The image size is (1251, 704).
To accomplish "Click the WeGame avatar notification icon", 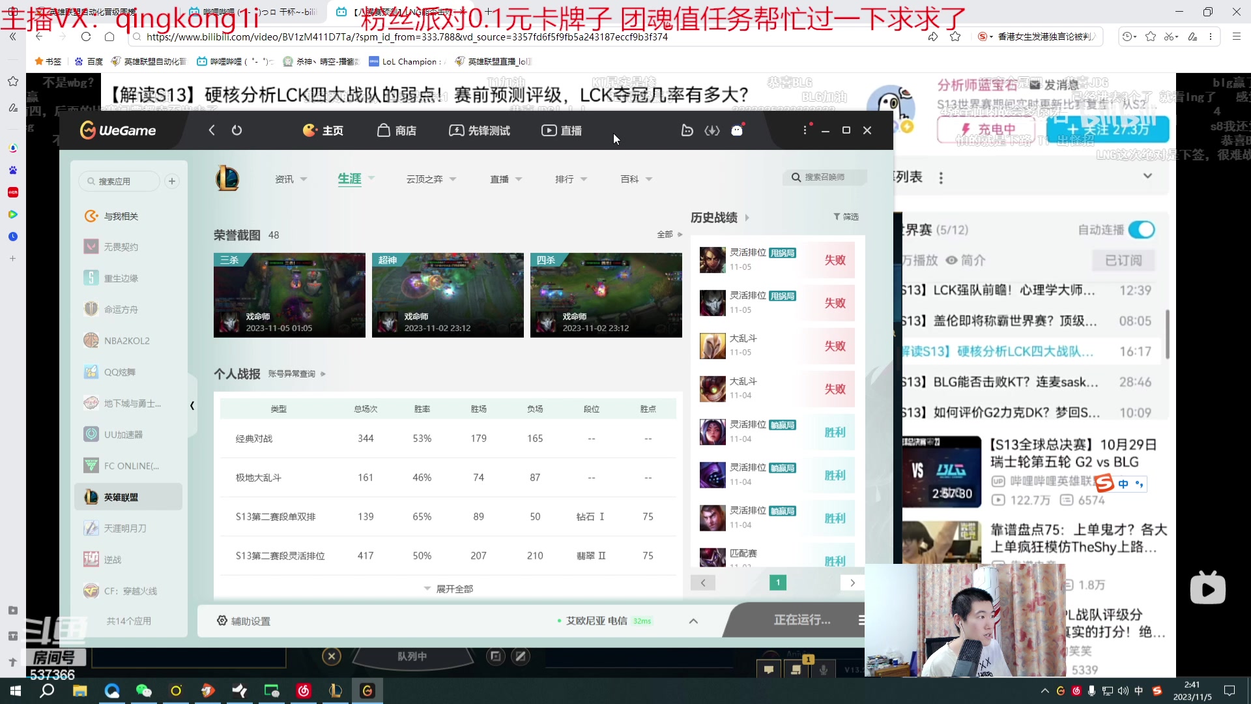I will pos(737,130).
